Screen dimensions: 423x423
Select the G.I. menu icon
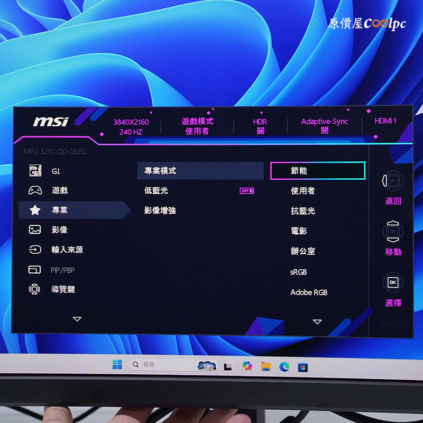(x=35, y=170)
